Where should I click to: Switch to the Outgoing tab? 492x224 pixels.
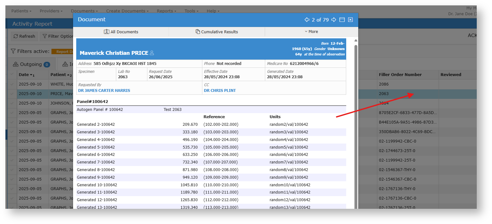pos(31,64)
